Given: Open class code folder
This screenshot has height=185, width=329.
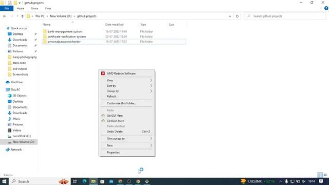Looking at the screenshot, I should pyautogui.click(x=19, y=63).
